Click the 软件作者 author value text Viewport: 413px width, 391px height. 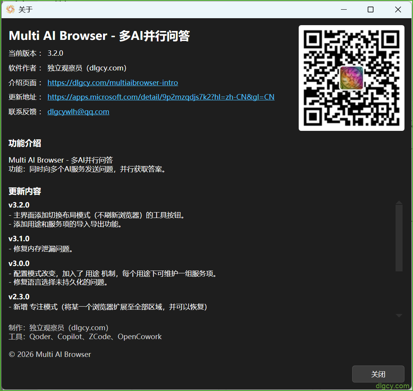pos(87,68)
